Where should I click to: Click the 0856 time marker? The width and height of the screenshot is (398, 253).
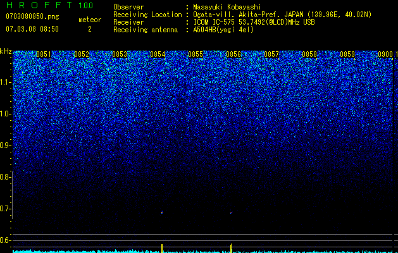click(x=233, y=54)
